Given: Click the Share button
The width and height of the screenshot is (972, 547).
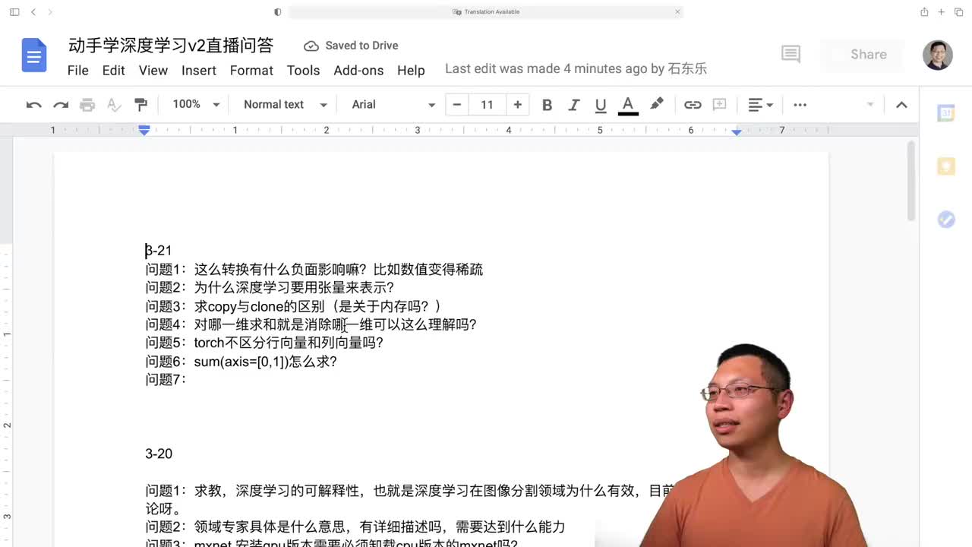Looking at the screenshot, I should tap(863, 54).
